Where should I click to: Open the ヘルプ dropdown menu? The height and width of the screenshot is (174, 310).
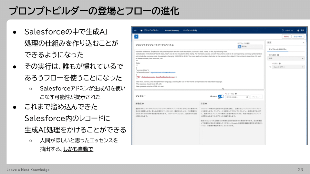[x=289, y=30]
